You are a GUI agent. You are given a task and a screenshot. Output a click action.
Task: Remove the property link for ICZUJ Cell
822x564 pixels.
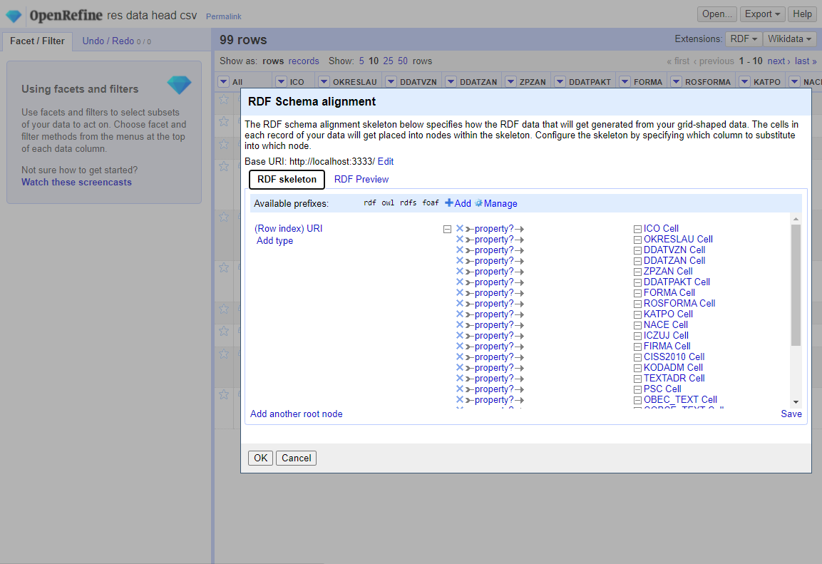pyautogui.click(x=460, y=335)
